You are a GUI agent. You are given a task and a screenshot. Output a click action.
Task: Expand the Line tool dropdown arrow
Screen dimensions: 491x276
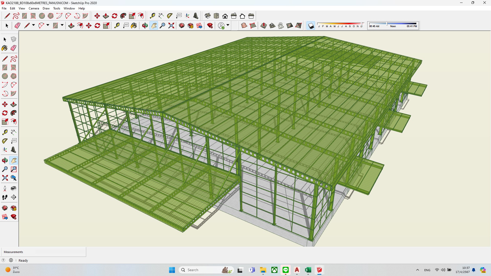pos(34,25)
